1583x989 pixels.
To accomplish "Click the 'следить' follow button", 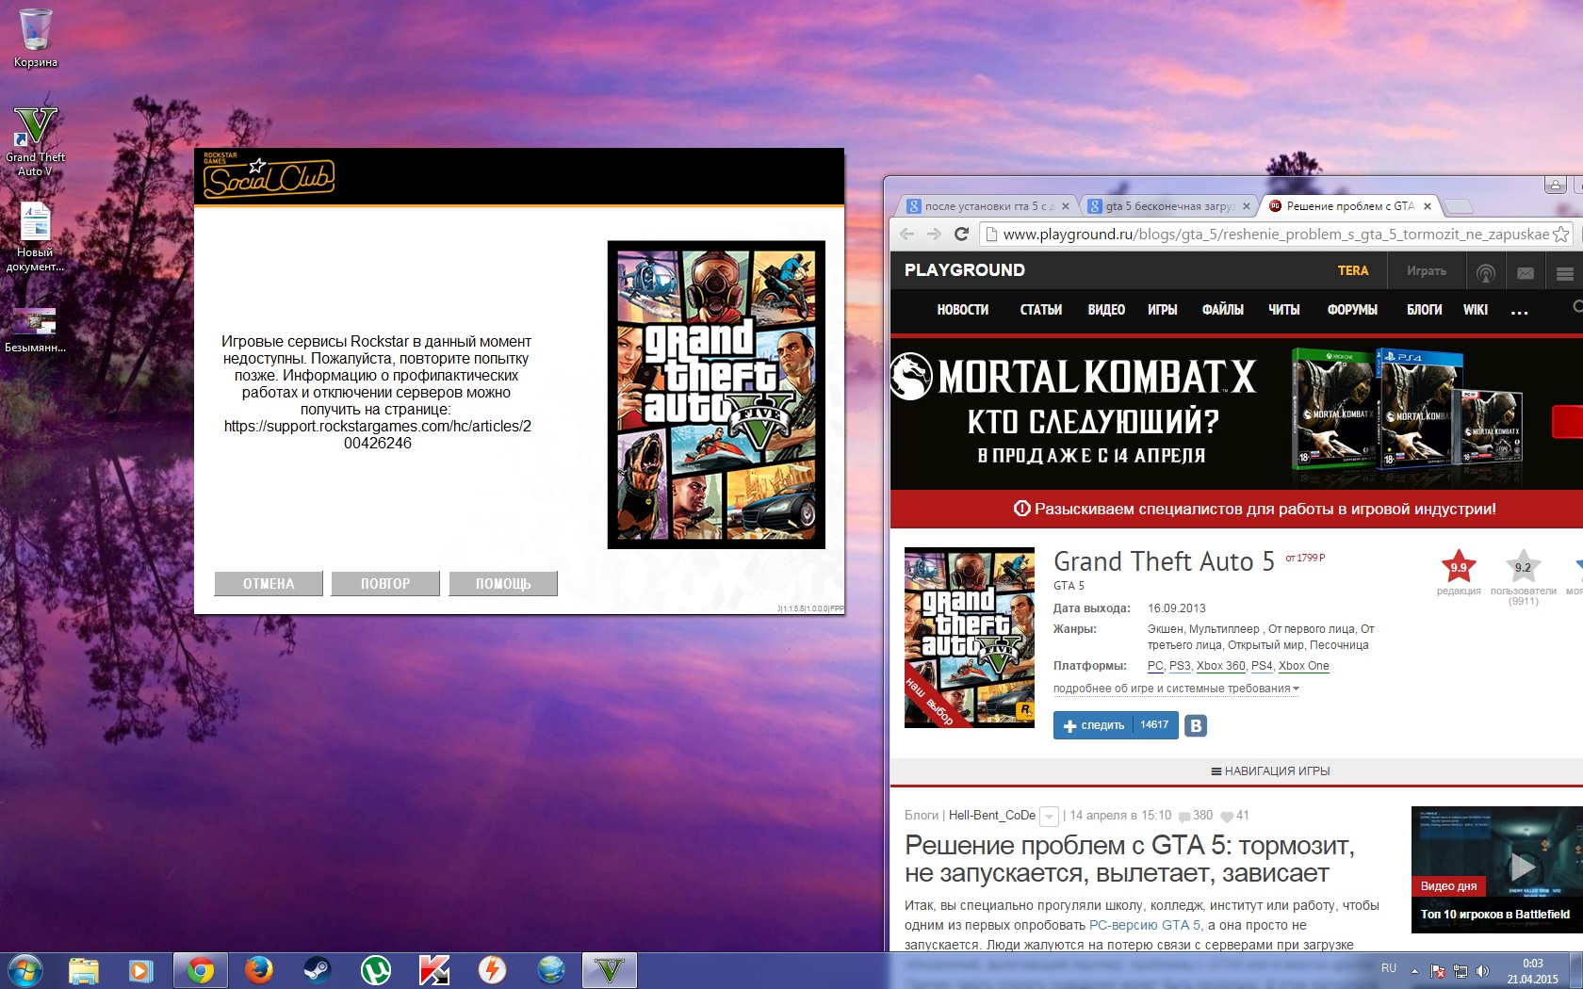I will pyautogui.click(x=1116, y=725).
